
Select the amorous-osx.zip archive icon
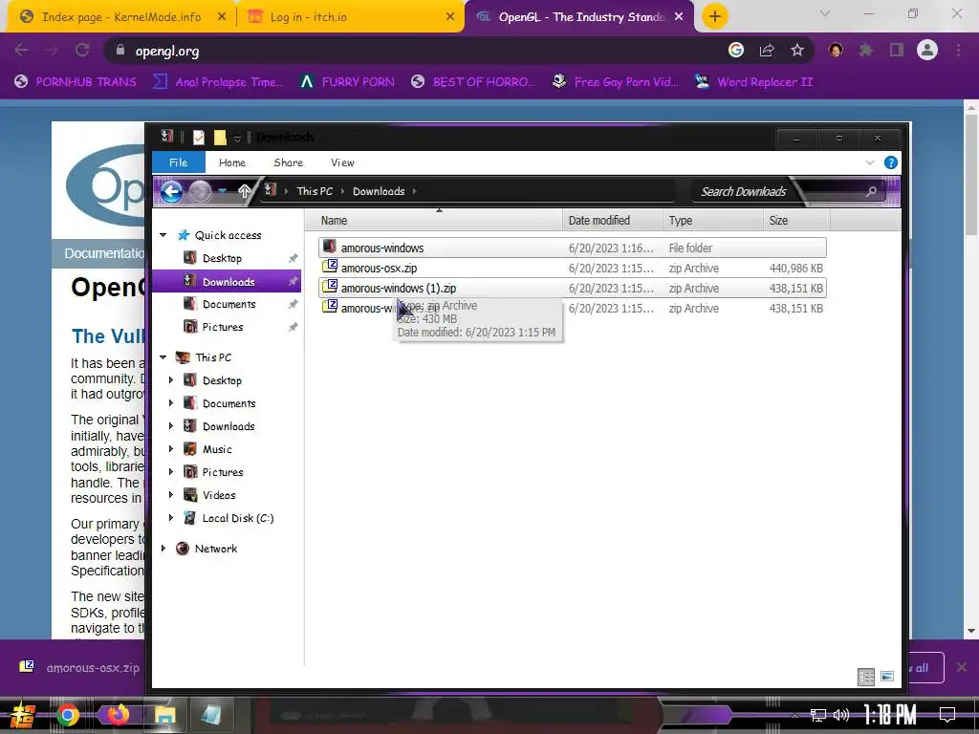330,268
